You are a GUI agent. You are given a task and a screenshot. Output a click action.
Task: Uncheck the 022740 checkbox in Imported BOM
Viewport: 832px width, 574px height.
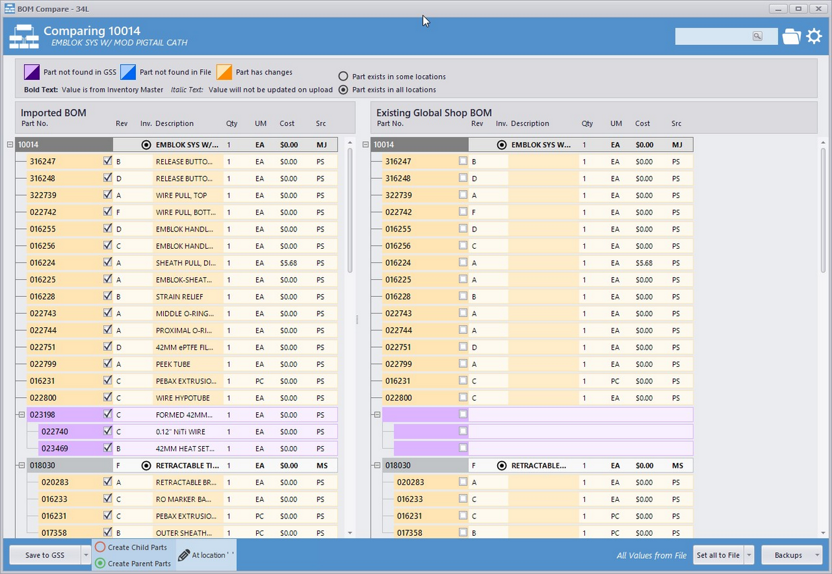[108, 431]
